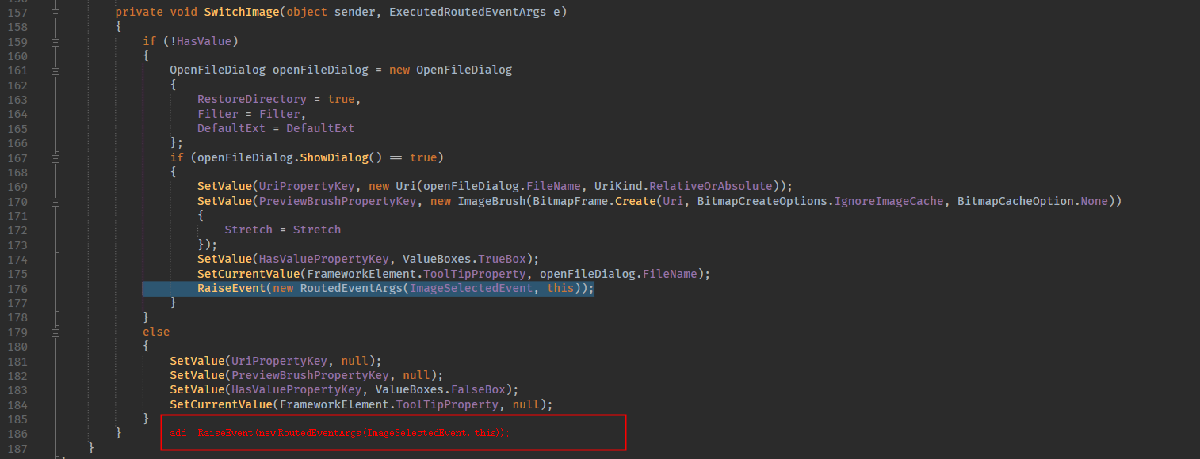
Task: Collapse the ShowDialog if block
Action: [54, 157]
